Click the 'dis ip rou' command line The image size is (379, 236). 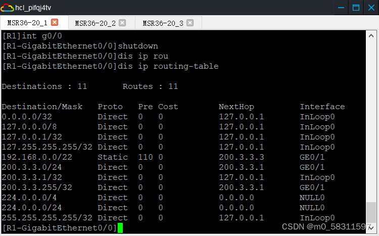click(x=85, y=56)
